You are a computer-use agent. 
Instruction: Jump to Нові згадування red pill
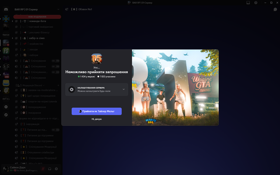click(37, 17)
